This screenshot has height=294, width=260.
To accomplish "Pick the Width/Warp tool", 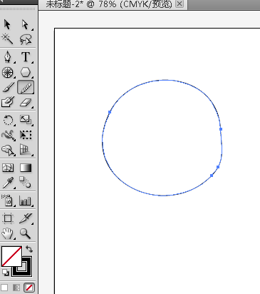I will click(9, 135).
